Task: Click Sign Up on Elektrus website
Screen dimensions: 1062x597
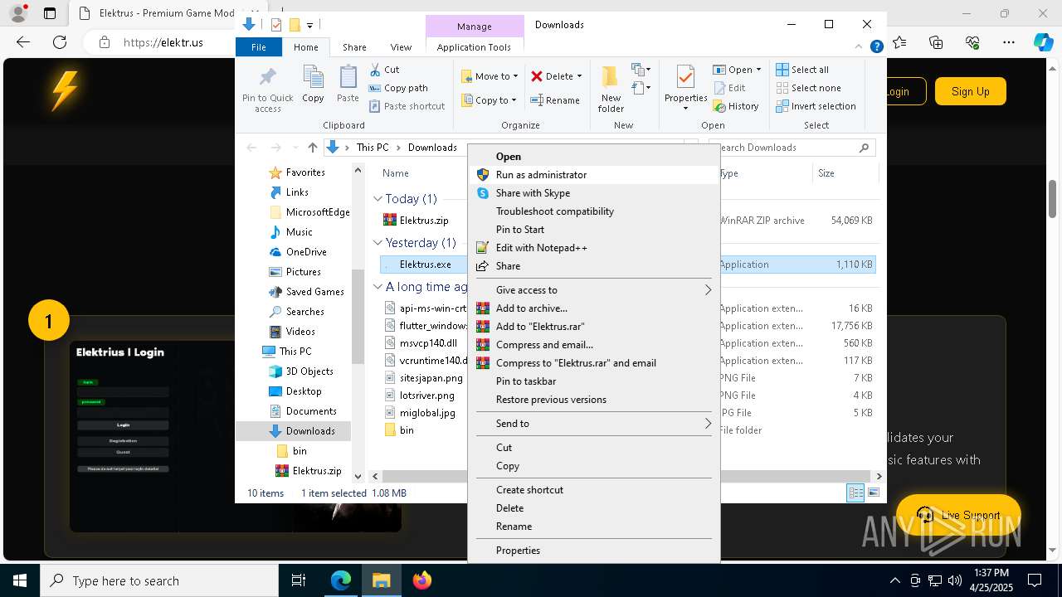Action: click(x=970, y=91)
